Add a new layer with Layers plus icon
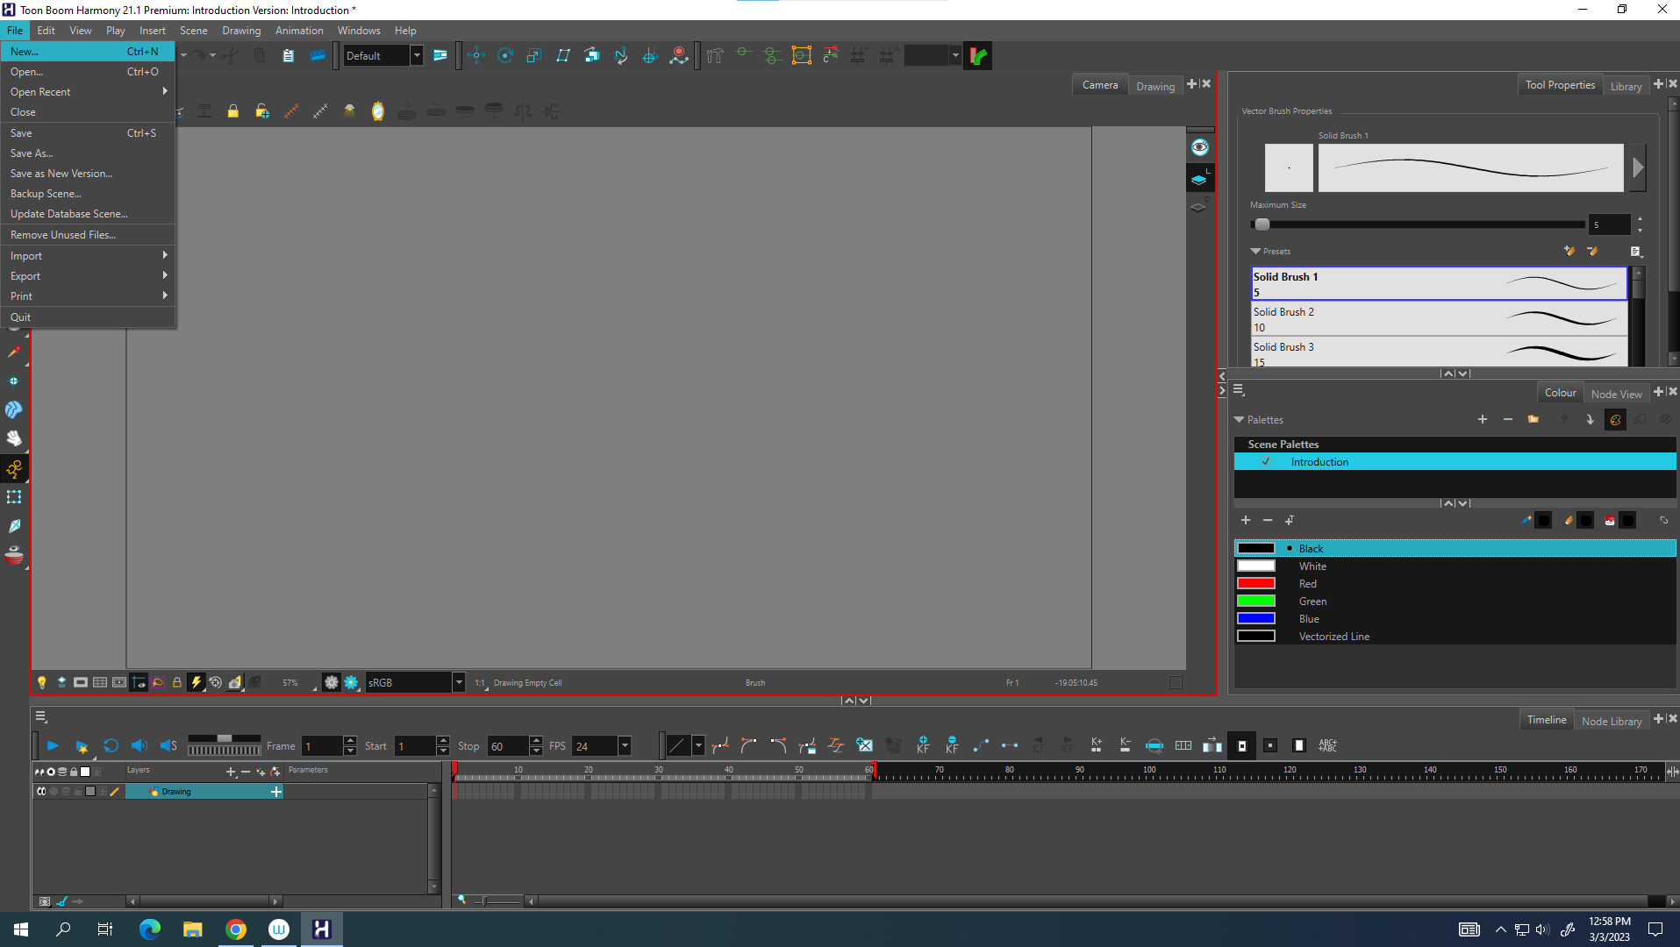This screenshot has width=1680, height=947. [x=231, y=772]
